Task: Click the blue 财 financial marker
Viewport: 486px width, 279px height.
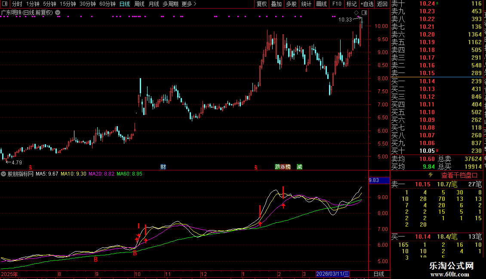Action: pyautogui.click(x=163, y=167)
